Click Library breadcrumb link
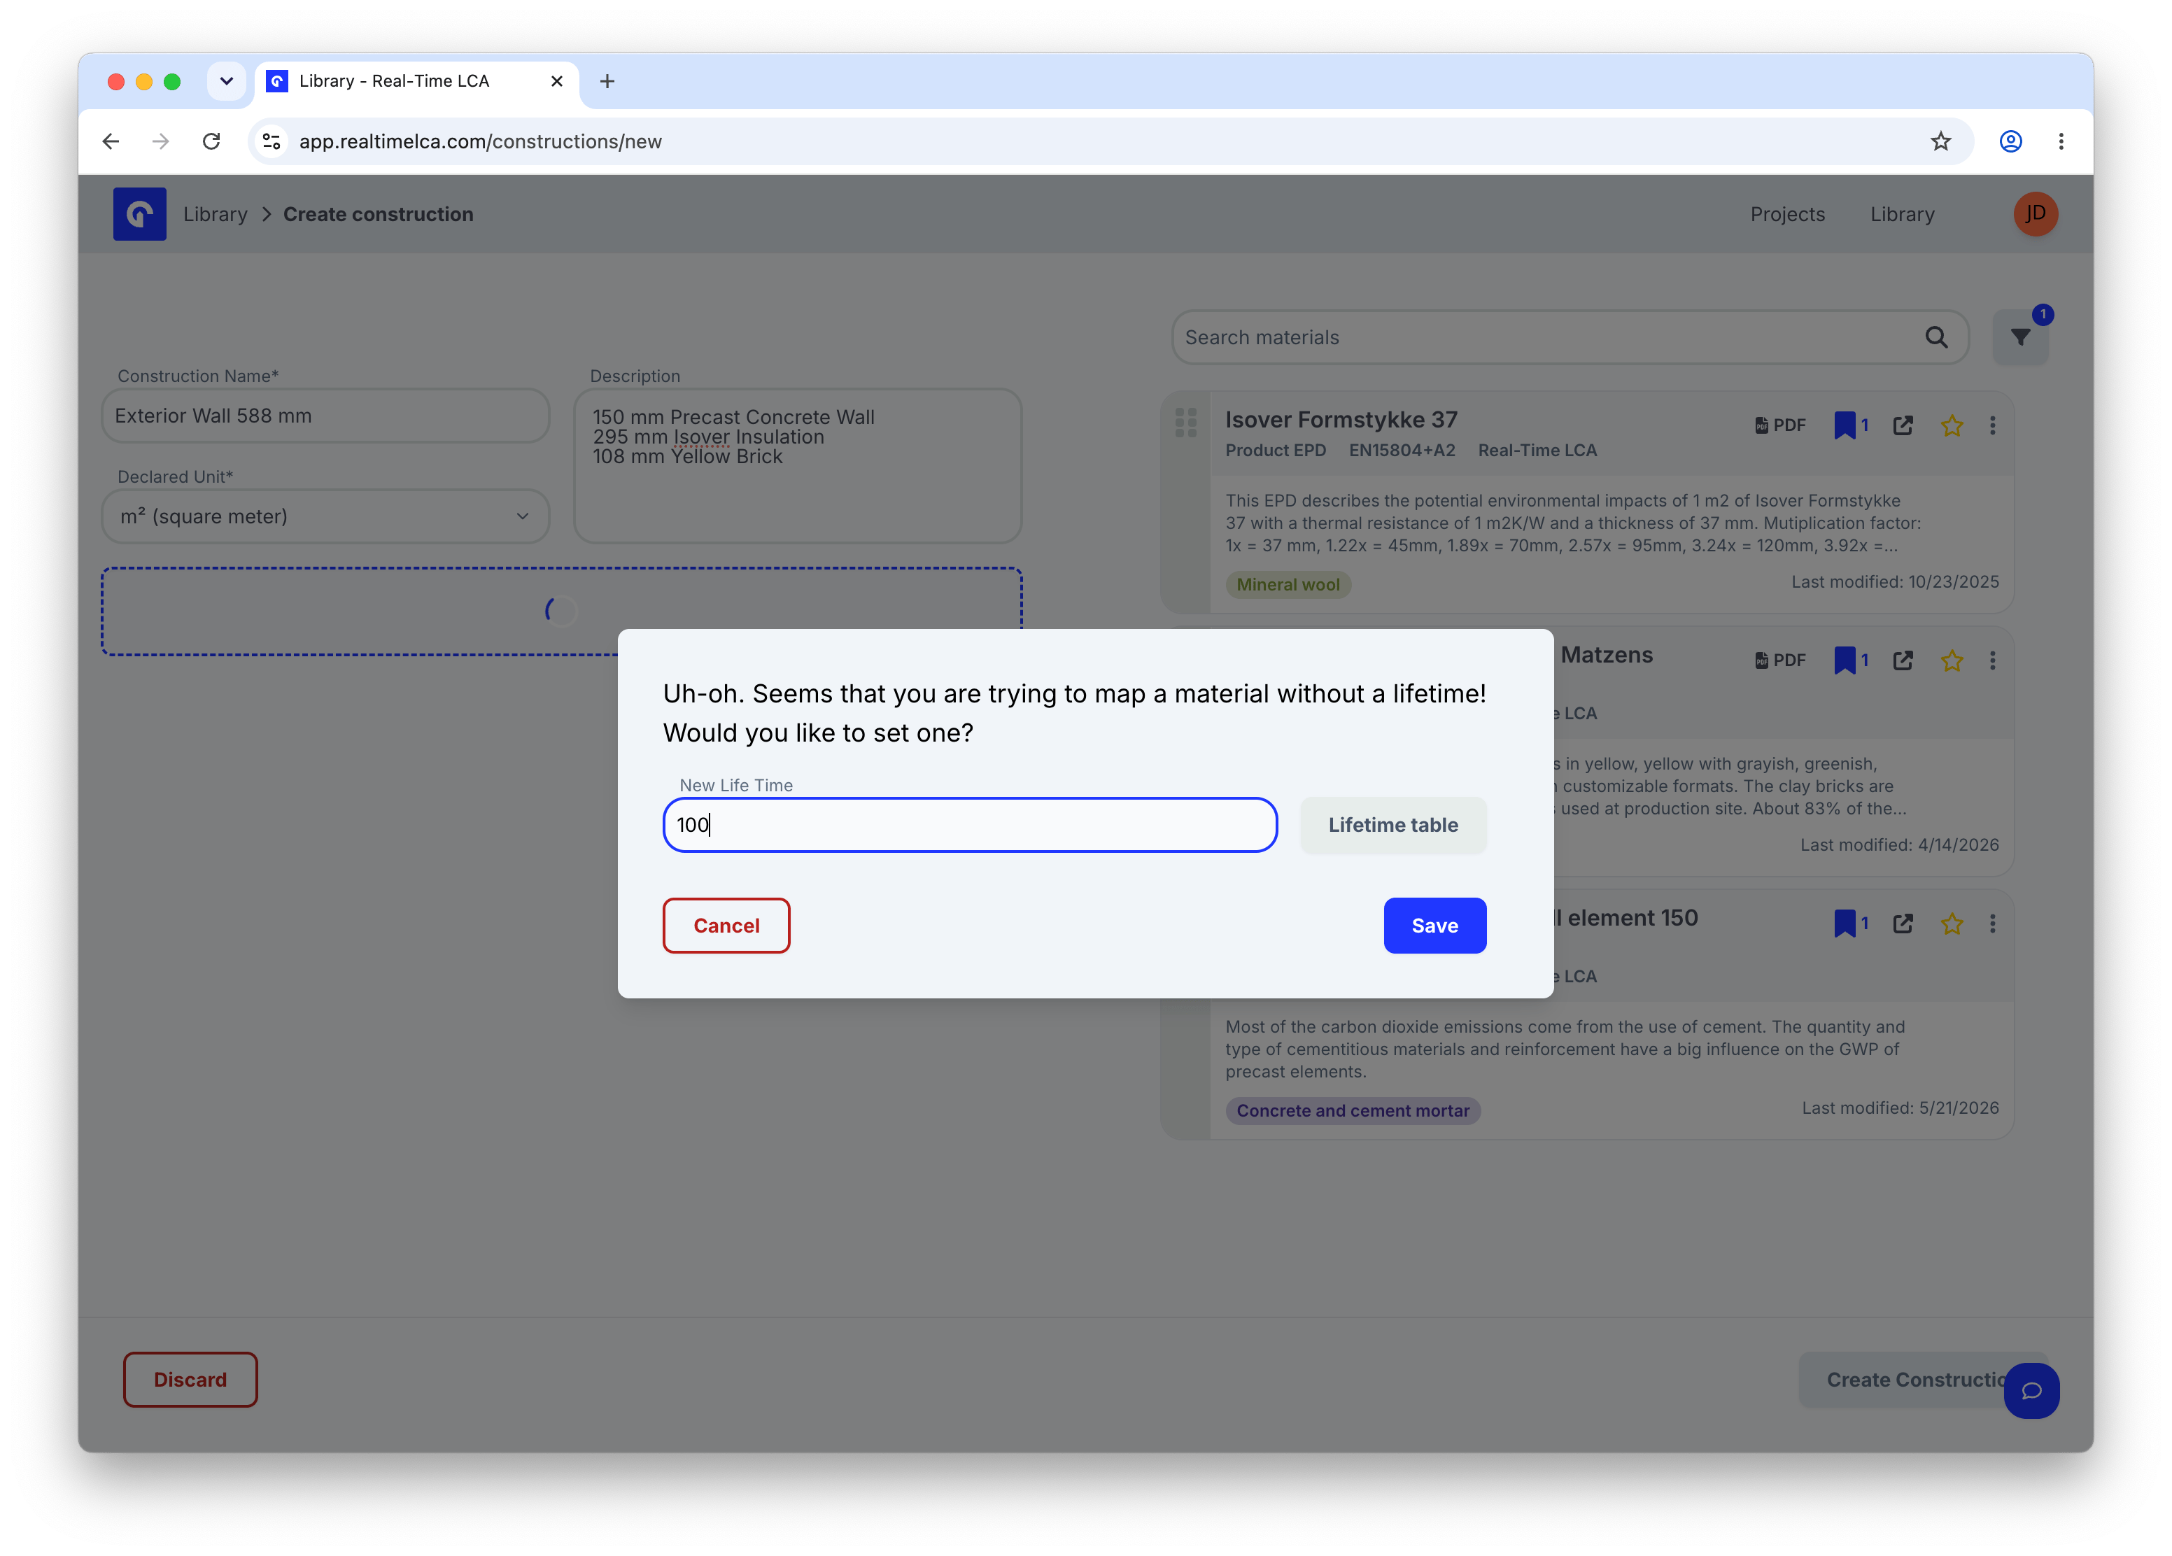Image resolution: width=2172 pixels, height=1556 pixels. tap(216, 213)
